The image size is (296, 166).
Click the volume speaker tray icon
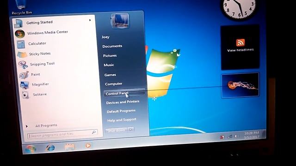[x=236, y=136]
